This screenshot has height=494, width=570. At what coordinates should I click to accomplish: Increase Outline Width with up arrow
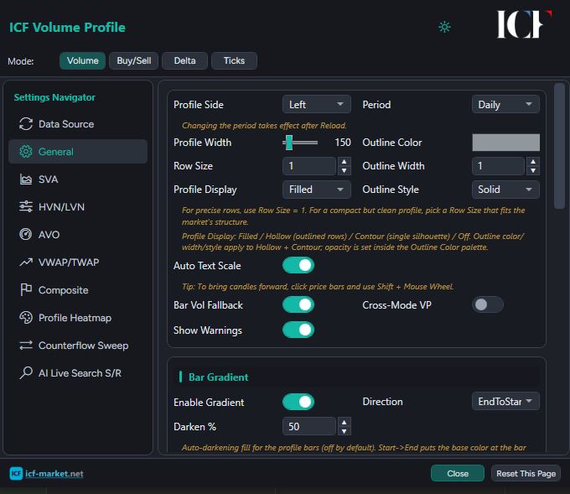[533, 161]
